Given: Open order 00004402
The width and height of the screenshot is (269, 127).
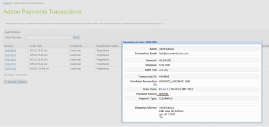Looking at the screenshot, I should click(10, 69).
